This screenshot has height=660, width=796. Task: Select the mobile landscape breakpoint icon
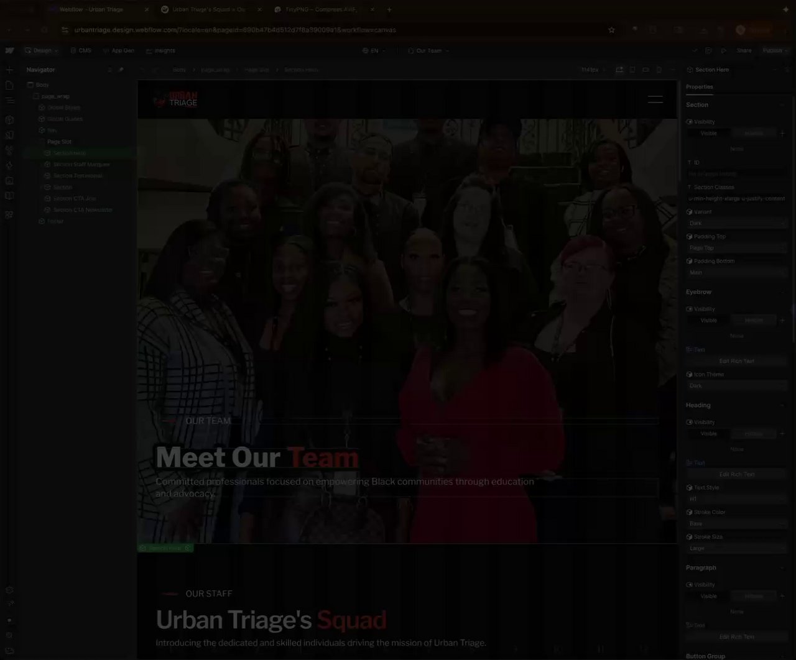pos(646,70)
